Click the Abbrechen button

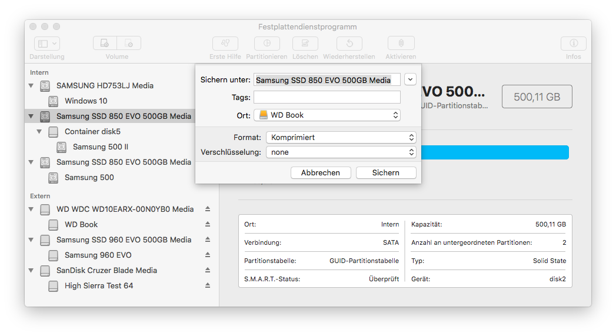click(x=321, y=172)
